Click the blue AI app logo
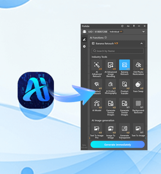 pyautogui.click(x=36, y=90)
